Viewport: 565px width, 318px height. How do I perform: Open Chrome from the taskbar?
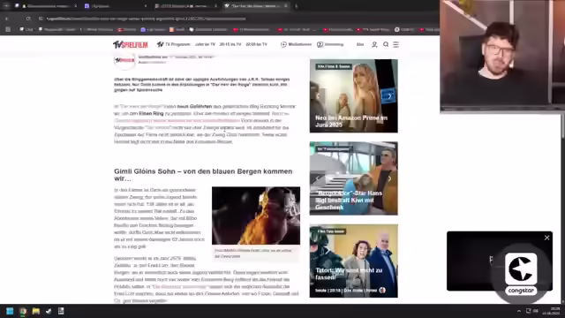point(23,311)
